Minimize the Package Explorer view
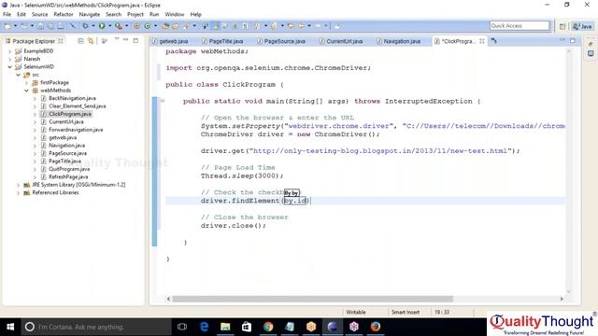This screenshot has height=336, width=598. (125, 39)
